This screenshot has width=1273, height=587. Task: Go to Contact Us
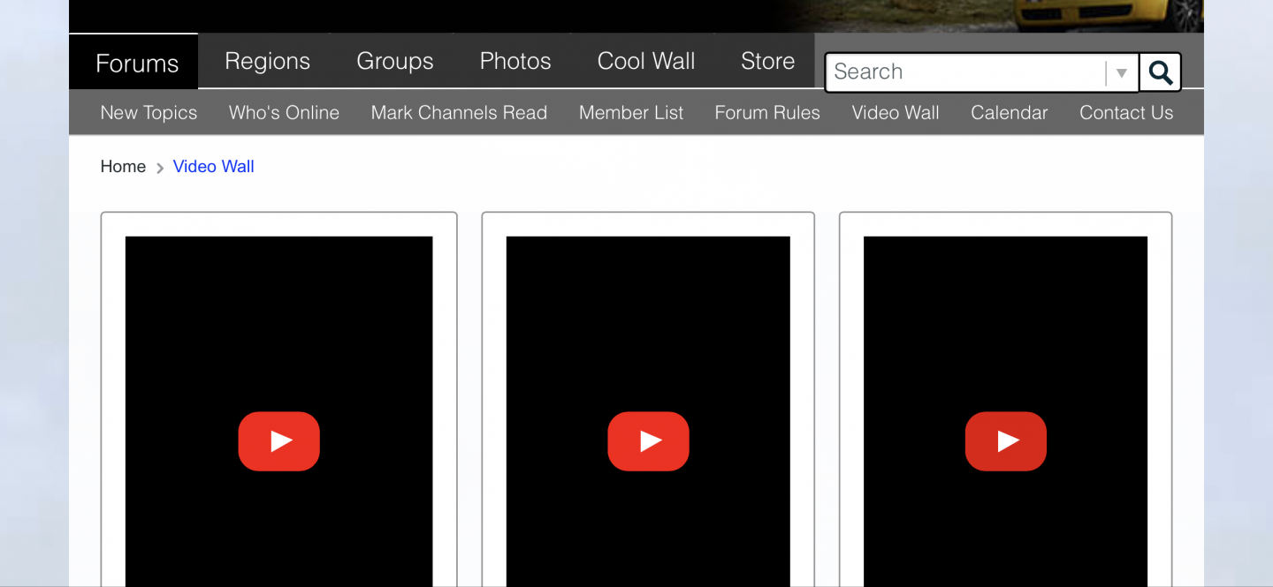pyautogui.click(x=1126, y=113)
